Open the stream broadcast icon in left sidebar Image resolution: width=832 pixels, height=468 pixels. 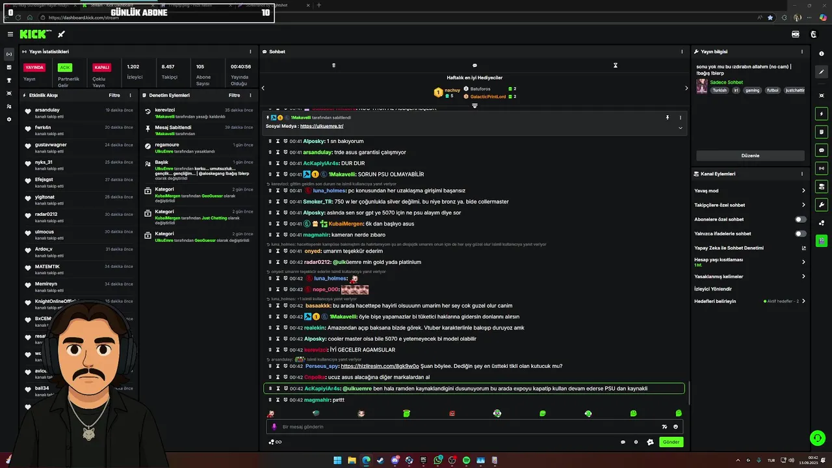9,54
